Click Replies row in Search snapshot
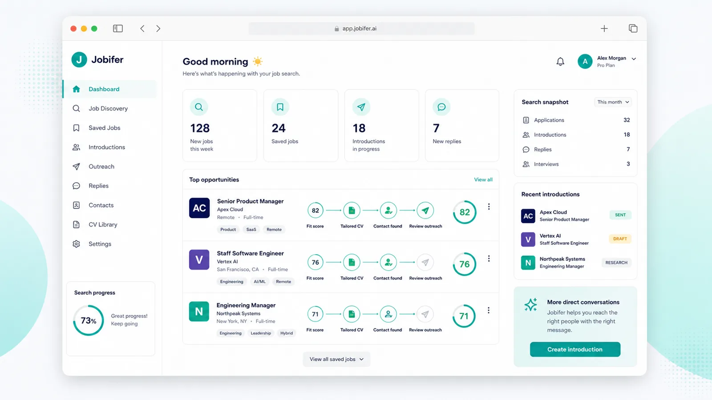 tap(576, 149)
